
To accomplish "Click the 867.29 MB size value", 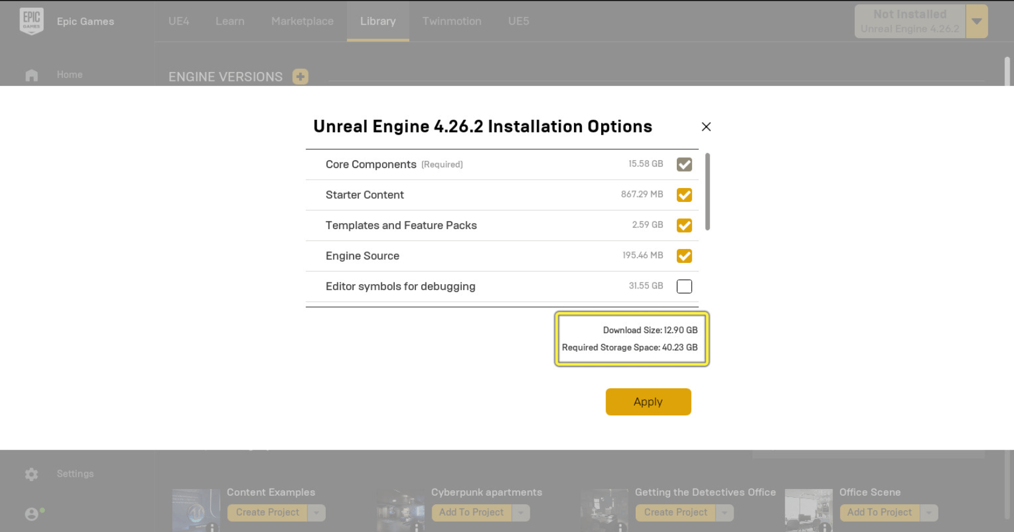I will click(642, 194).
